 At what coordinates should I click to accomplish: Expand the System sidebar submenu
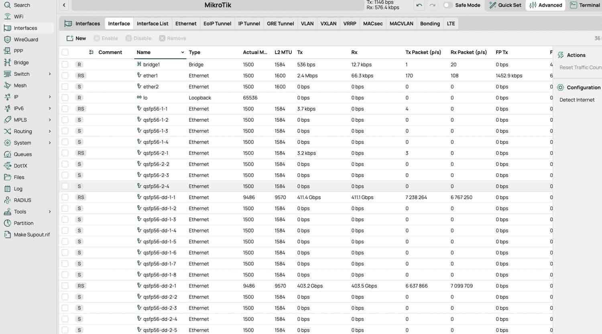(22, 142)
